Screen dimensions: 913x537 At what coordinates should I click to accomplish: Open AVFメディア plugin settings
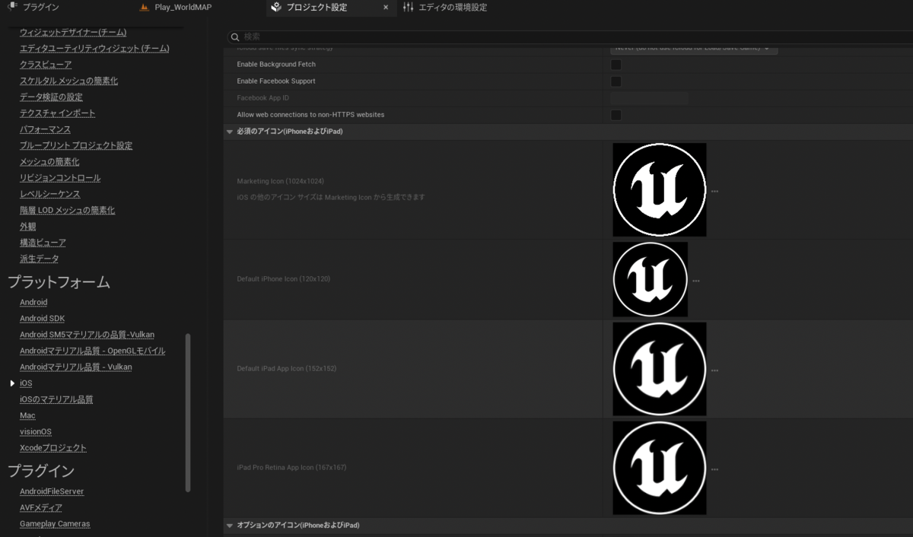(x=41, y=507)
